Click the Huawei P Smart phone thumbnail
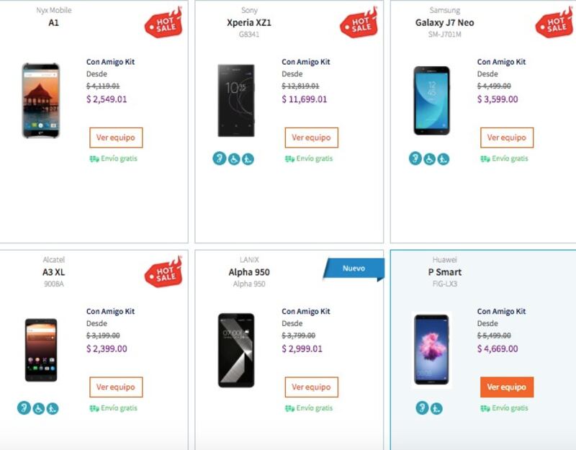 click(431, 349)
